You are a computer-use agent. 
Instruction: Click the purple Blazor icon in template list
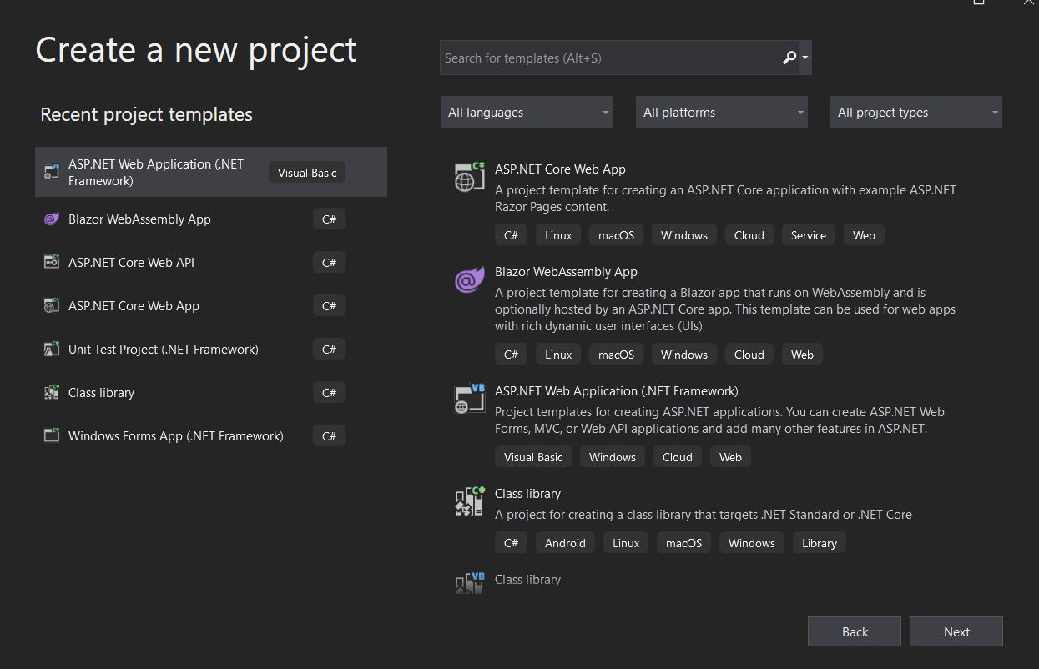coord(469,280)
